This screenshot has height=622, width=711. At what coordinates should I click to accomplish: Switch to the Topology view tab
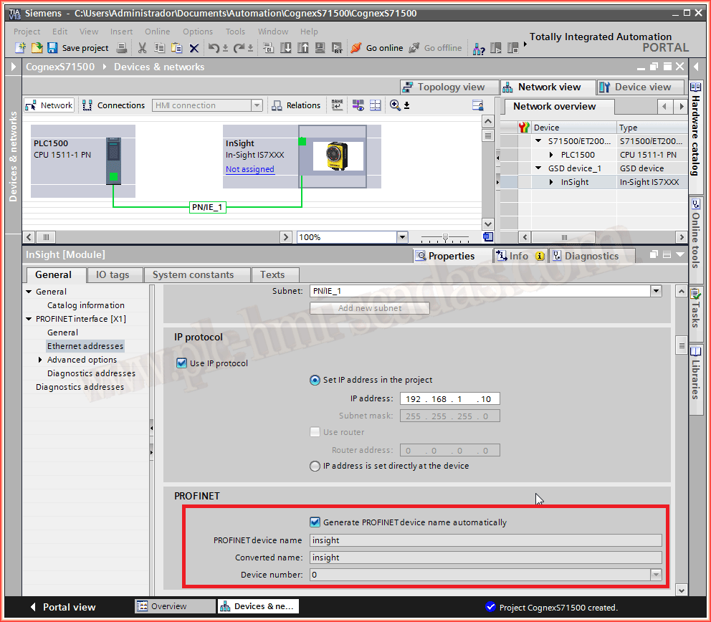click(x=449, y=87)
